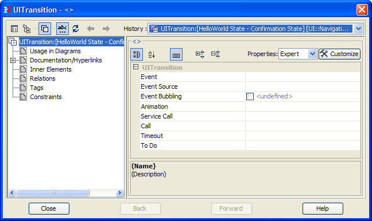The height and width of the screenshot is (221, 372).
Task: Click the (Name) description heading
Action: pos(144,166)
